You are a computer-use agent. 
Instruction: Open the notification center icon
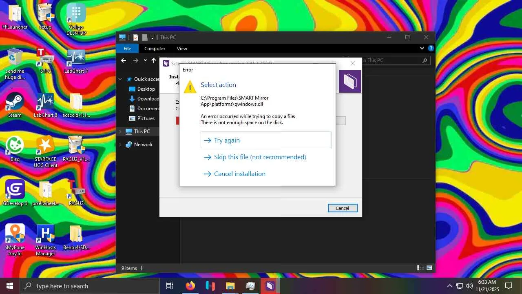click(509, 286)
